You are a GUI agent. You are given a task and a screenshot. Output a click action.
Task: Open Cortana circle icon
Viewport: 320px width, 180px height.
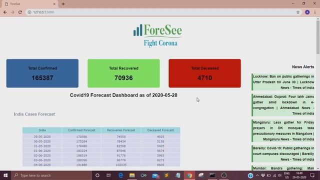pos(97,175)
